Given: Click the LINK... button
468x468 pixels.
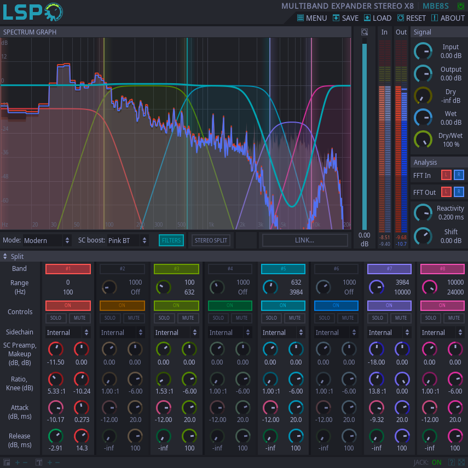Looking at the screenshot, I should point(305,240).
